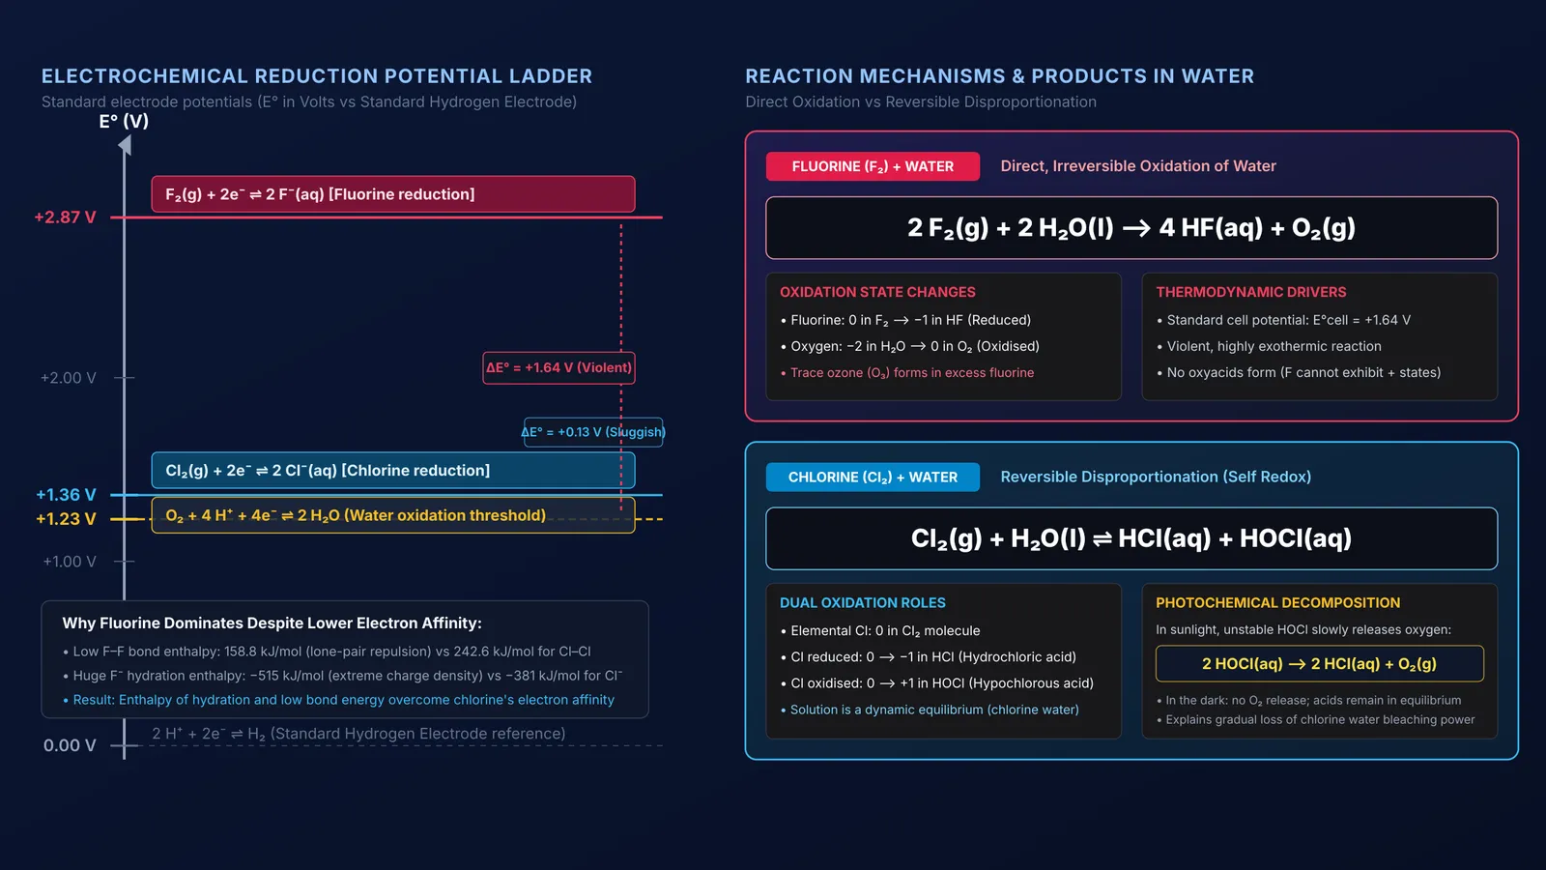Click the 0.00 V axis label
The width and height of the screenshot is (1546, 870).
[x=70, y=745]
